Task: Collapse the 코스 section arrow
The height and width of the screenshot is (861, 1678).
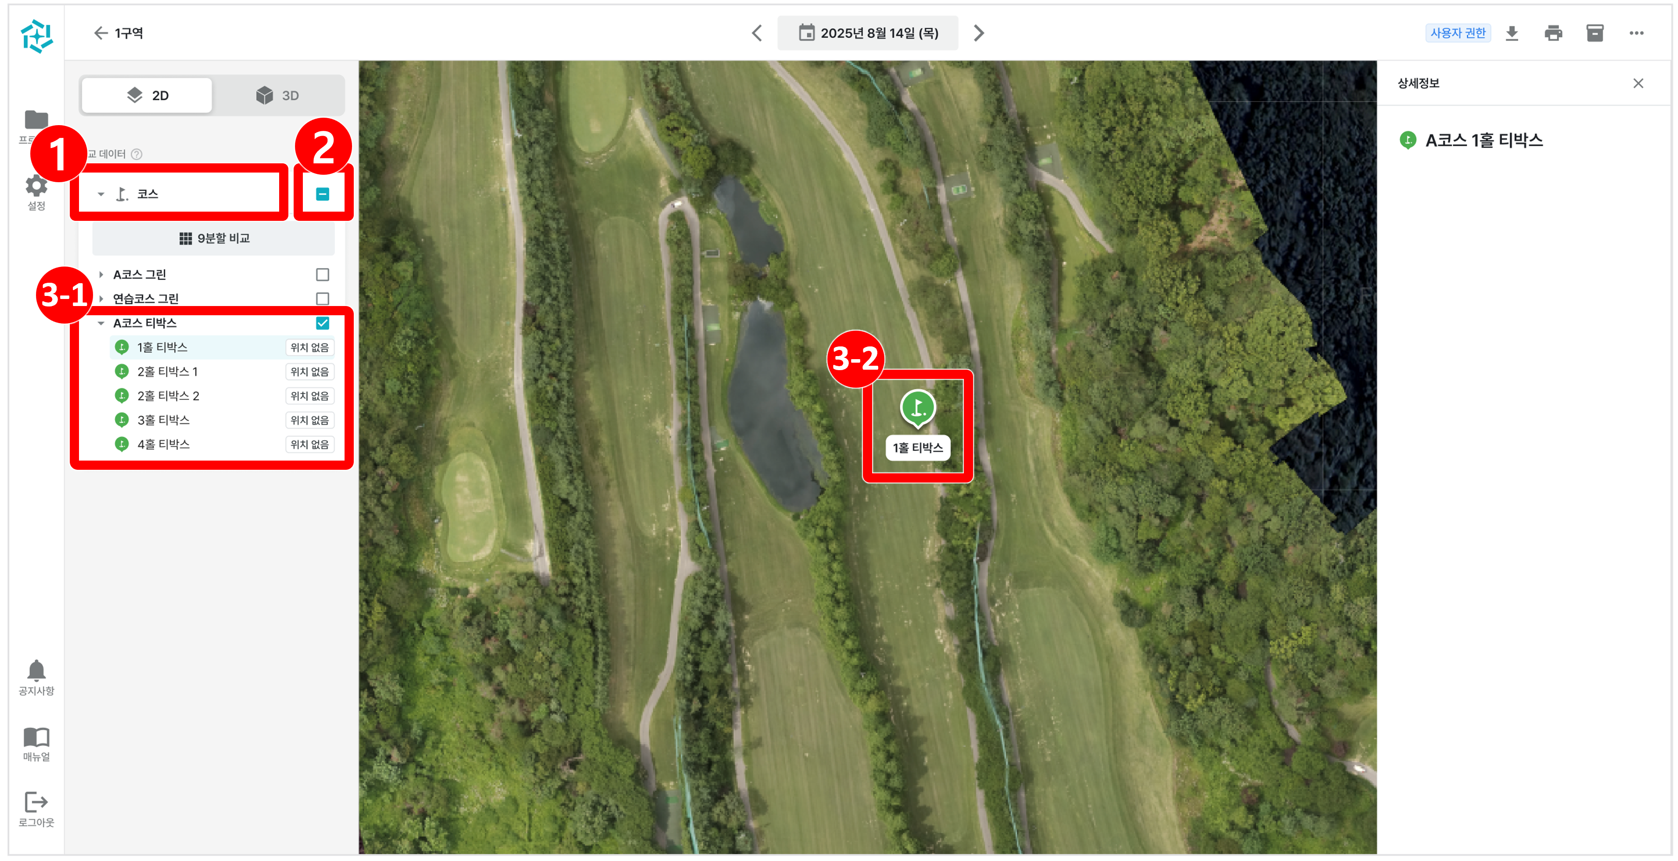Action: (x=101, y=194)
